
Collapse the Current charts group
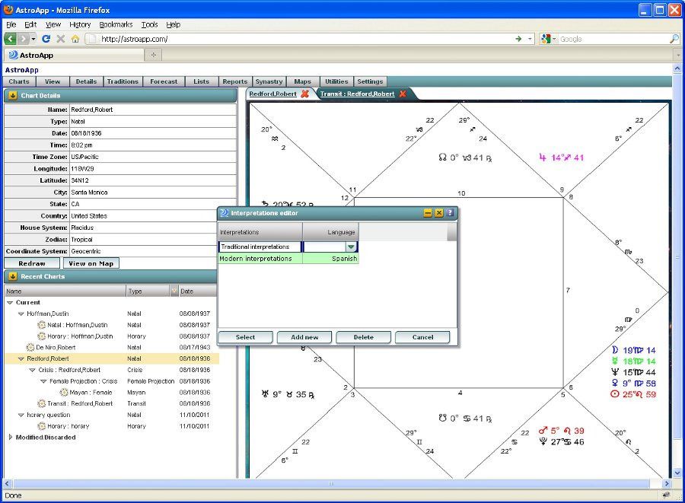11,302
